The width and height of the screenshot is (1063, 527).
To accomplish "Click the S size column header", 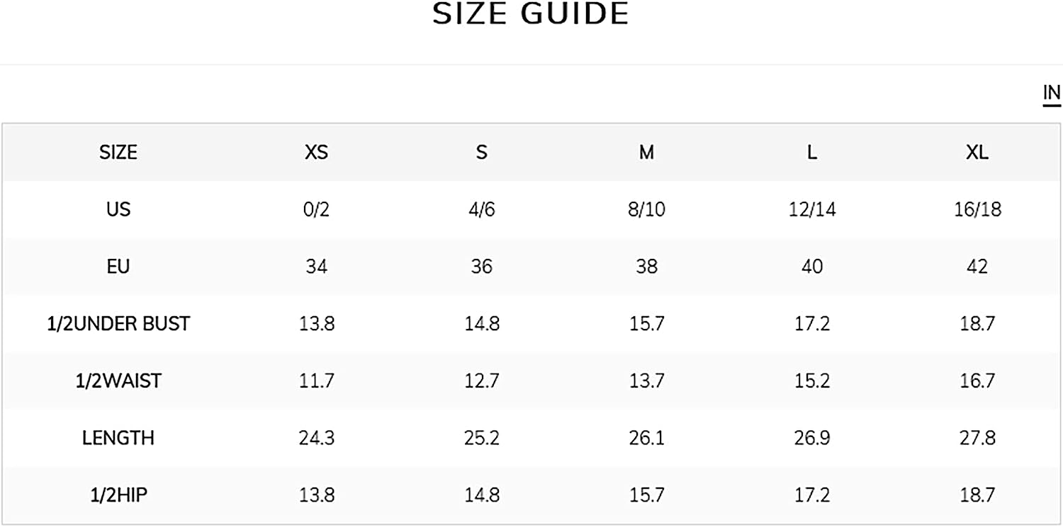I will click(482, 152).
